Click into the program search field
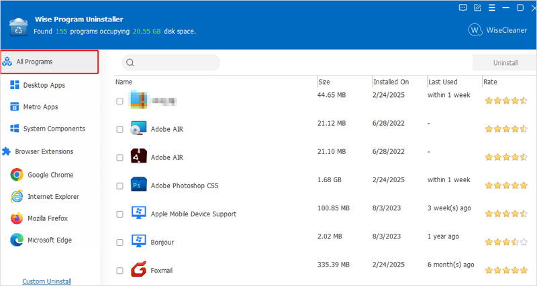This screenshot has height=286, width=537. click(171, 62)
